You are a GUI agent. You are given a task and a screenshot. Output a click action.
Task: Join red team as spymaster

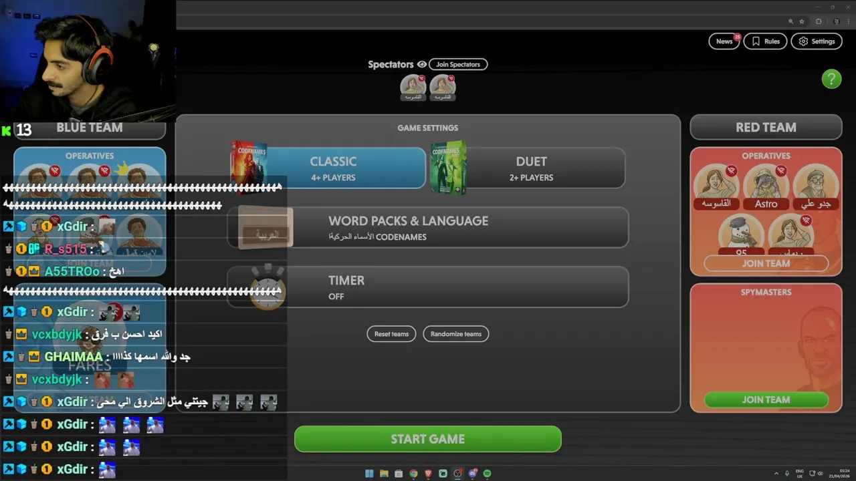[x=766, y=399]
